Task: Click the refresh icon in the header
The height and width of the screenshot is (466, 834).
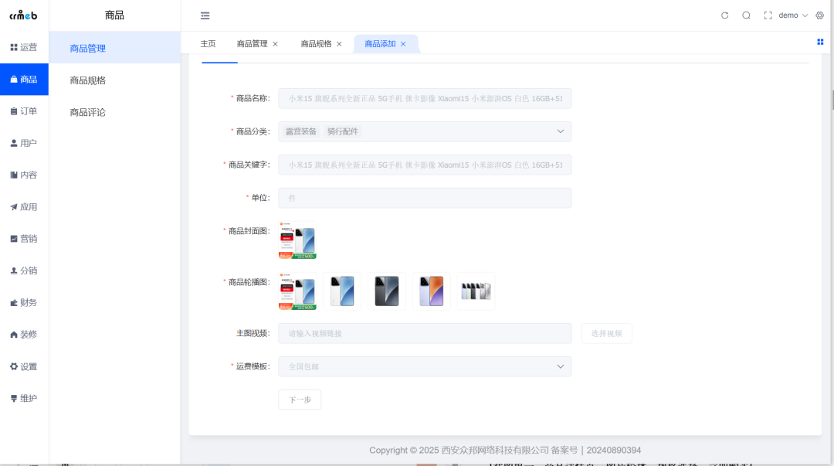Action: point(724,15)
